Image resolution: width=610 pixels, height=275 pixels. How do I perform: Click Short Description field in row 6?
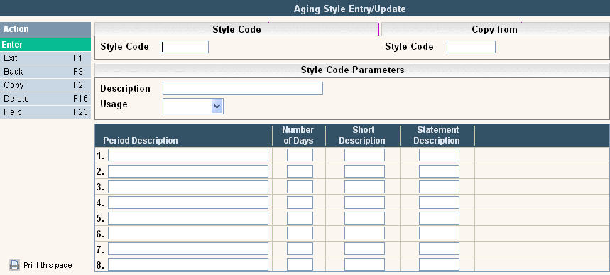tap(364, 233)
